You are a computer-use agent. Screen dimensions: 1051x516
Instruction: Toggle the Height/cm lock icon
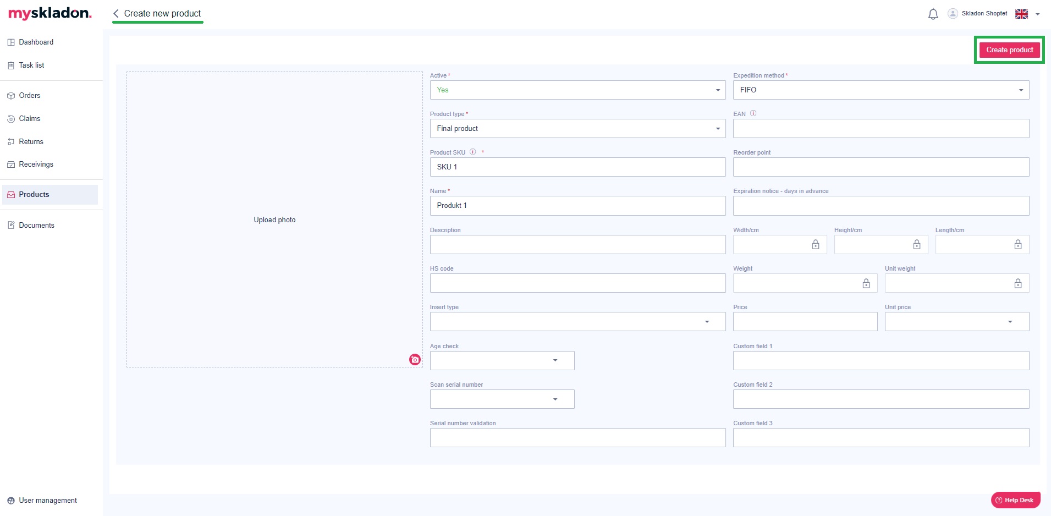[917, 244]
